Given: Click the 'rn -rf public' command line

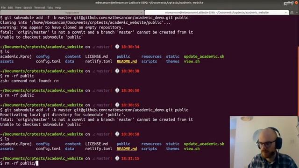Looking at the screenshot, I should [x=17, y=76].
